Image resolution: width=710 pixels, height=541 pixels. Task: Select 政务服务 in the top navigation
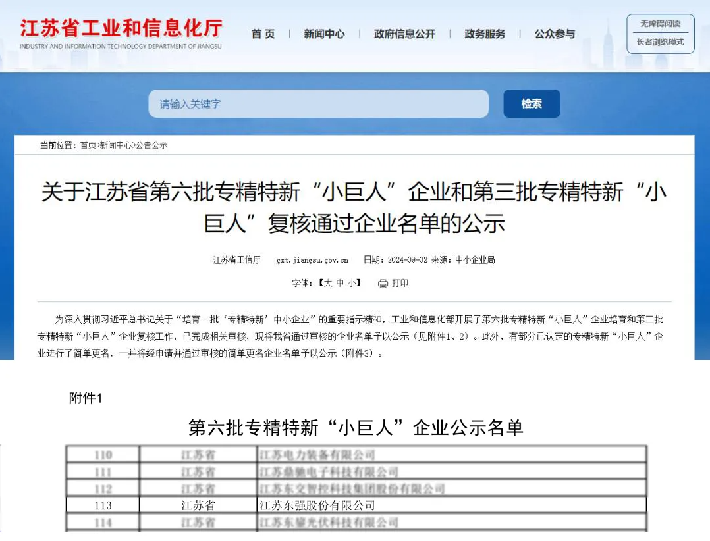485,34
